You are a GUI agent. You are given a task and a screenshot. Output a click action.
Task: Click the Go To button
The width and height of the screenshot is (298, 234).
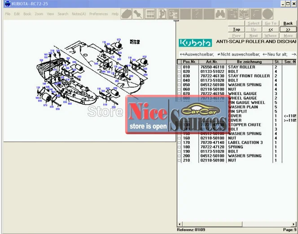[271, 23]
